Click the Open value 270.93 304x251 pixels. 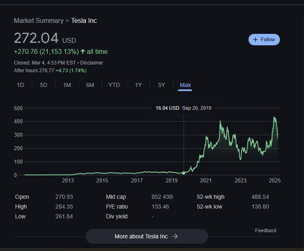click(x=64, y=197)
